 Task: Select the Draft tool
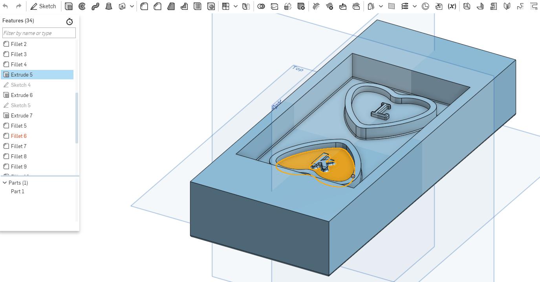coord(171,6)
